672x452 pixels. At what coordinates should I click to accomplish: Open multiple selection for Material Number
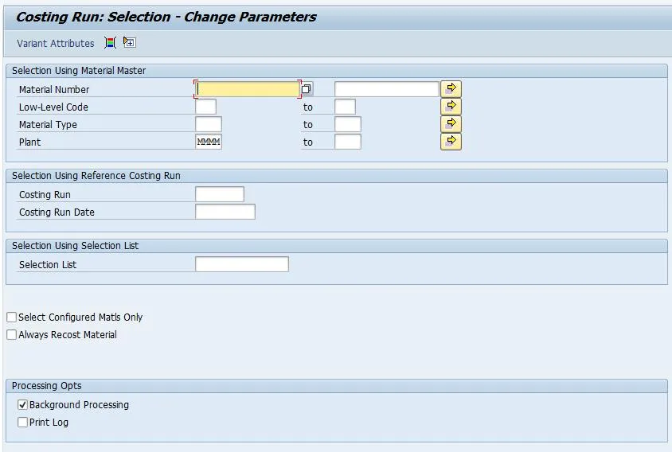[x=451, y=88]
